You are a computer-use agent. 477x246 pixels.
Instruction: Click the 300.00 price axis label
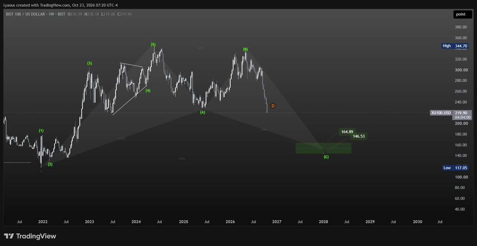tap(461, 70)
